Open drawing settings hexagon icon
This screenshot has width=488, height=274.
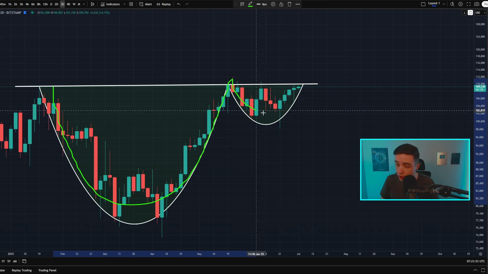click(273, 4)
